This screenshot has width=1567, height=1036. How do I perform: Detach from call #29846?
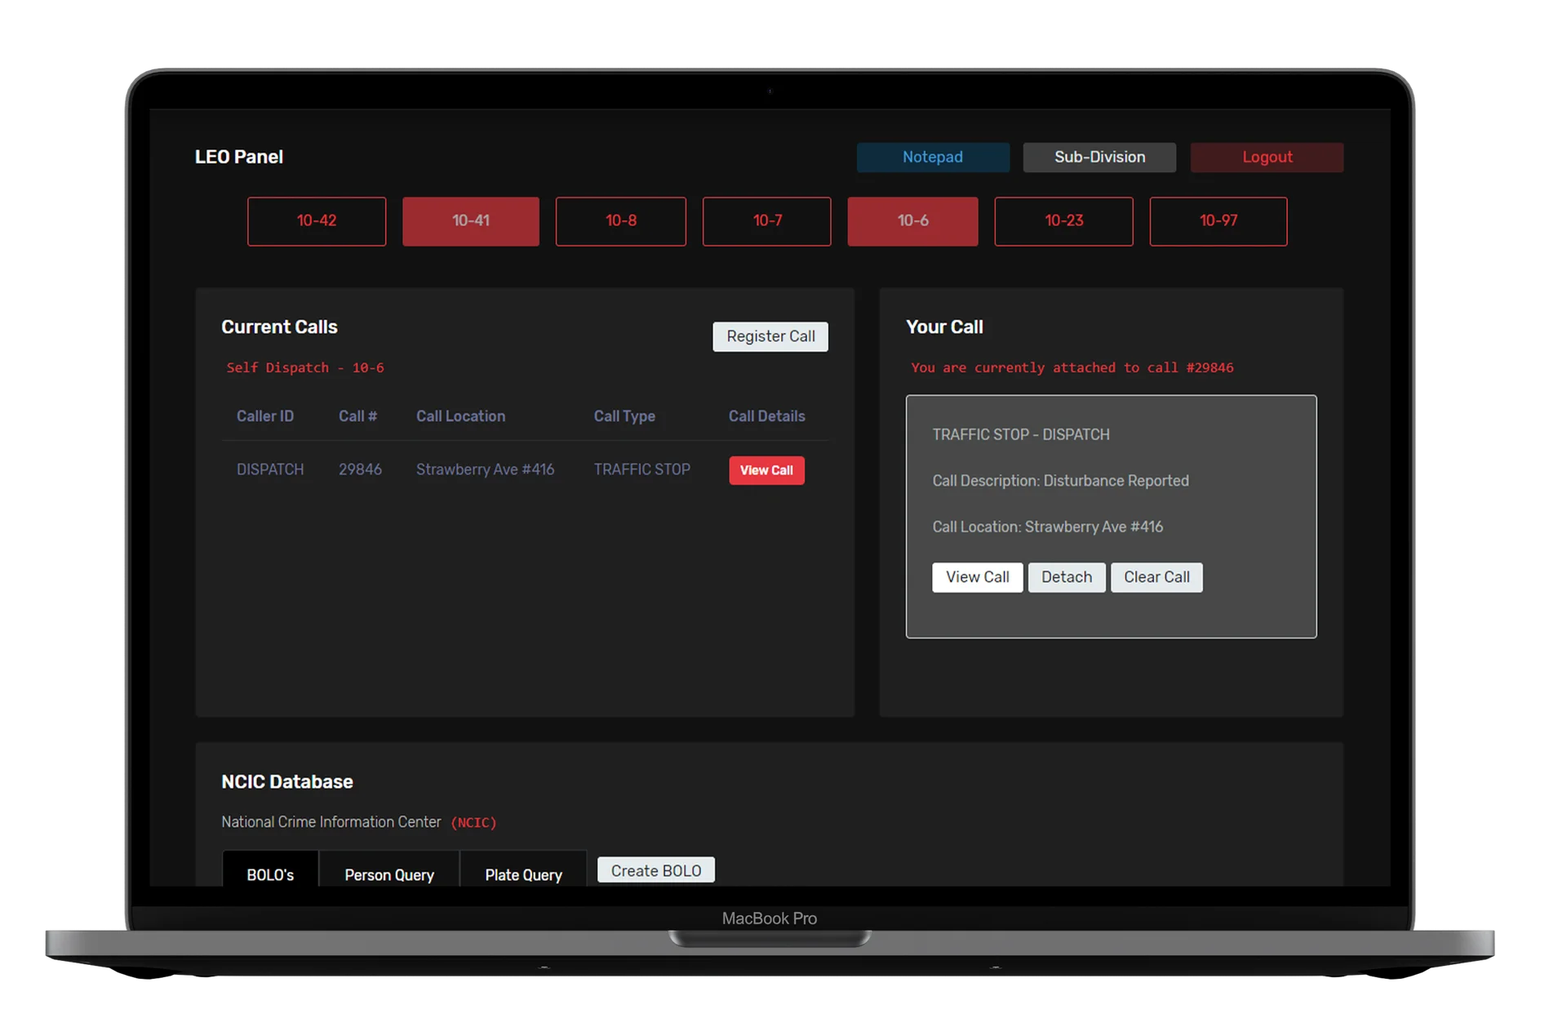pos(1067,577)
